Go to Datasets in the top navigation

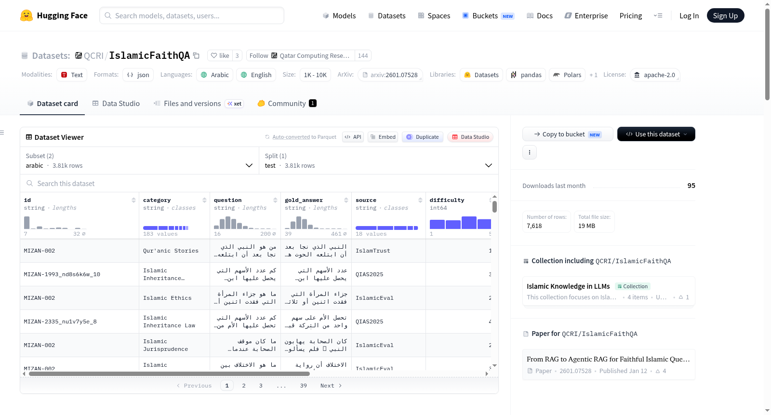387,15
